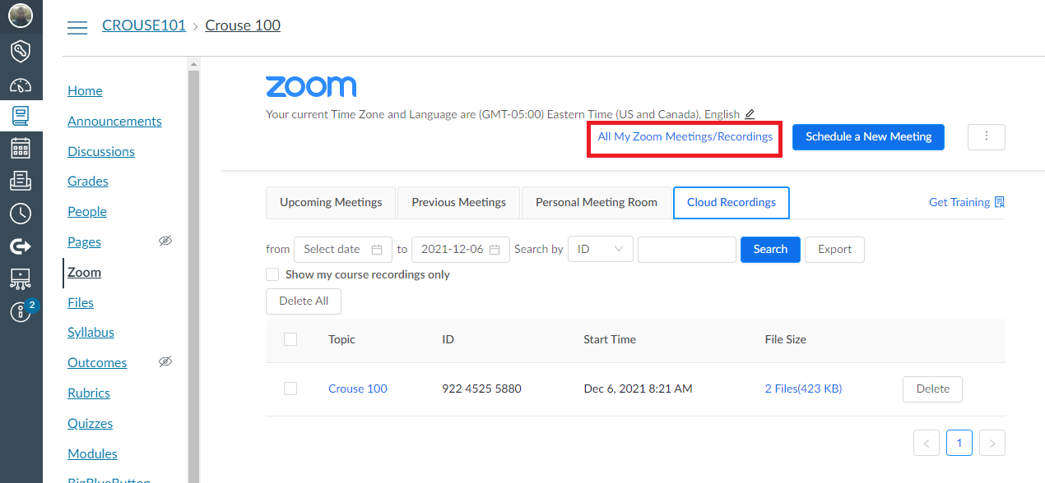
Task: Open Pages in course navigation
Action: (x=84, y=241)
